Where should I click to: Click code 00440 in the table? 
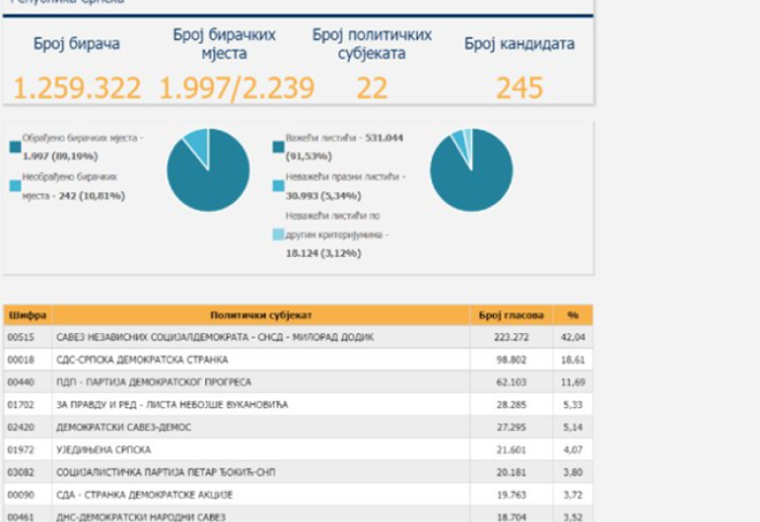[x=21, y=382]
